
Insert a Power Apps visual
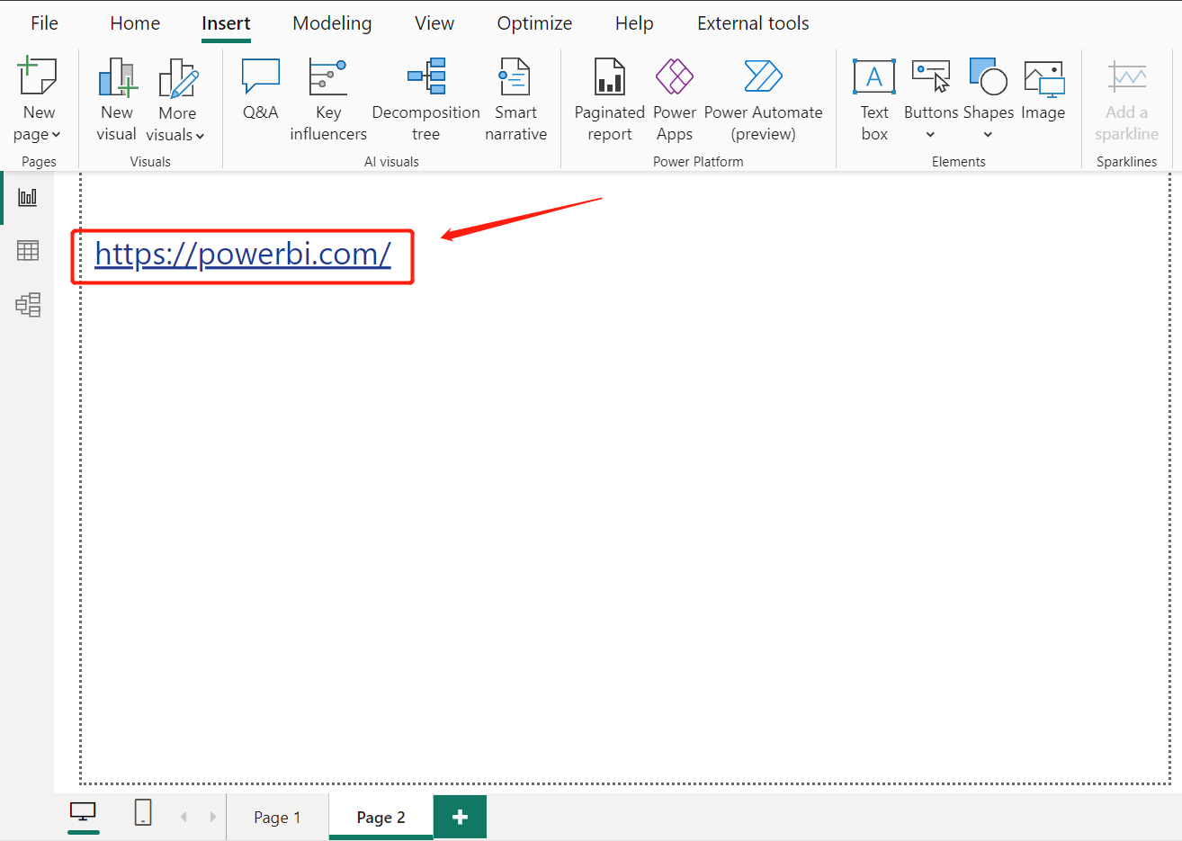pos(675,99)
